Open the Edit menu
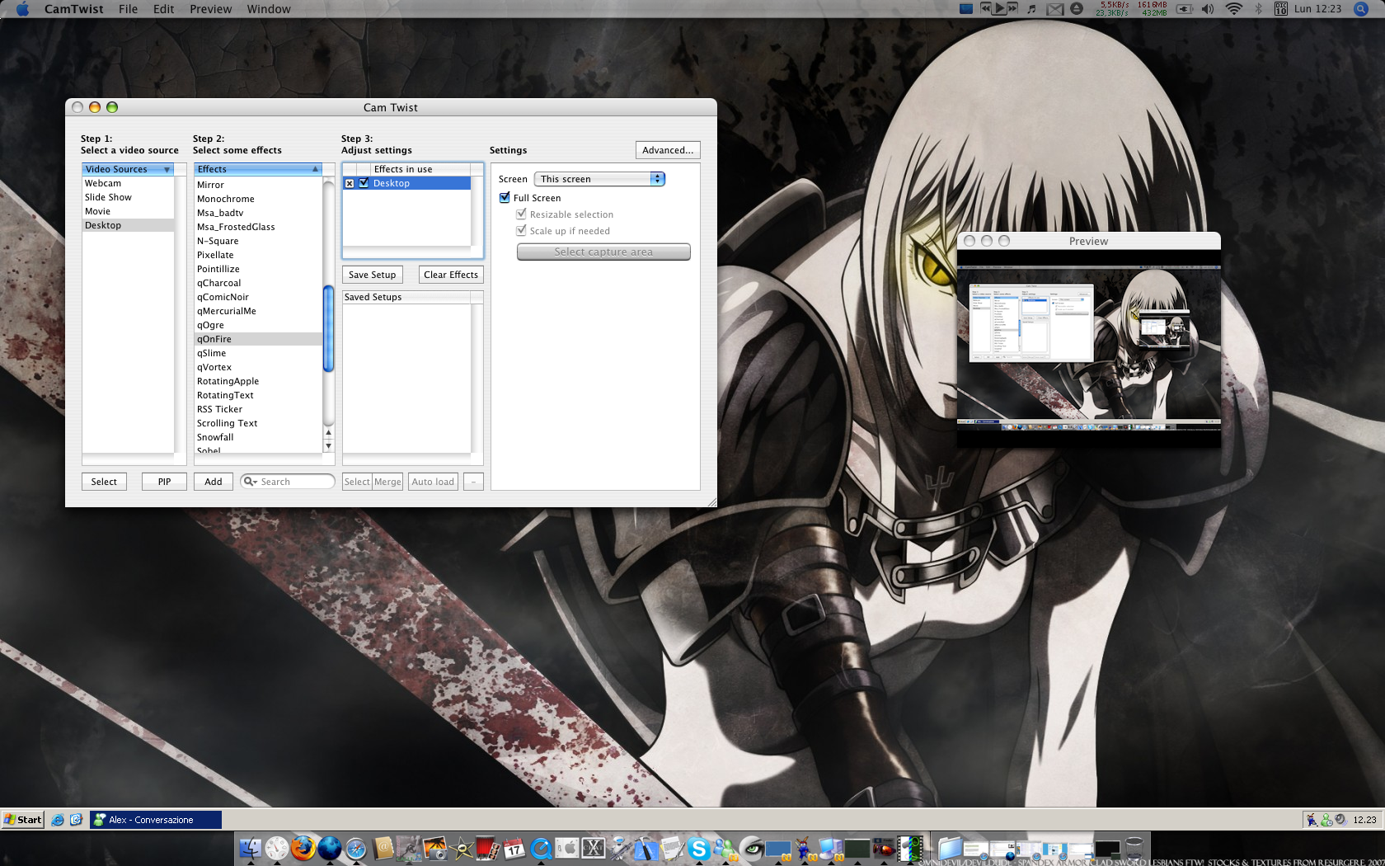 (163, 9)
